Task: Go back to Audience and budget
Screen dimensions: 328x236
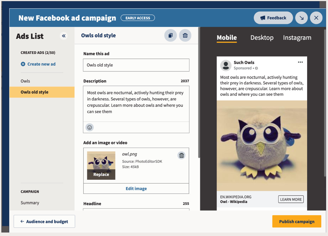Action: [44, 222]
